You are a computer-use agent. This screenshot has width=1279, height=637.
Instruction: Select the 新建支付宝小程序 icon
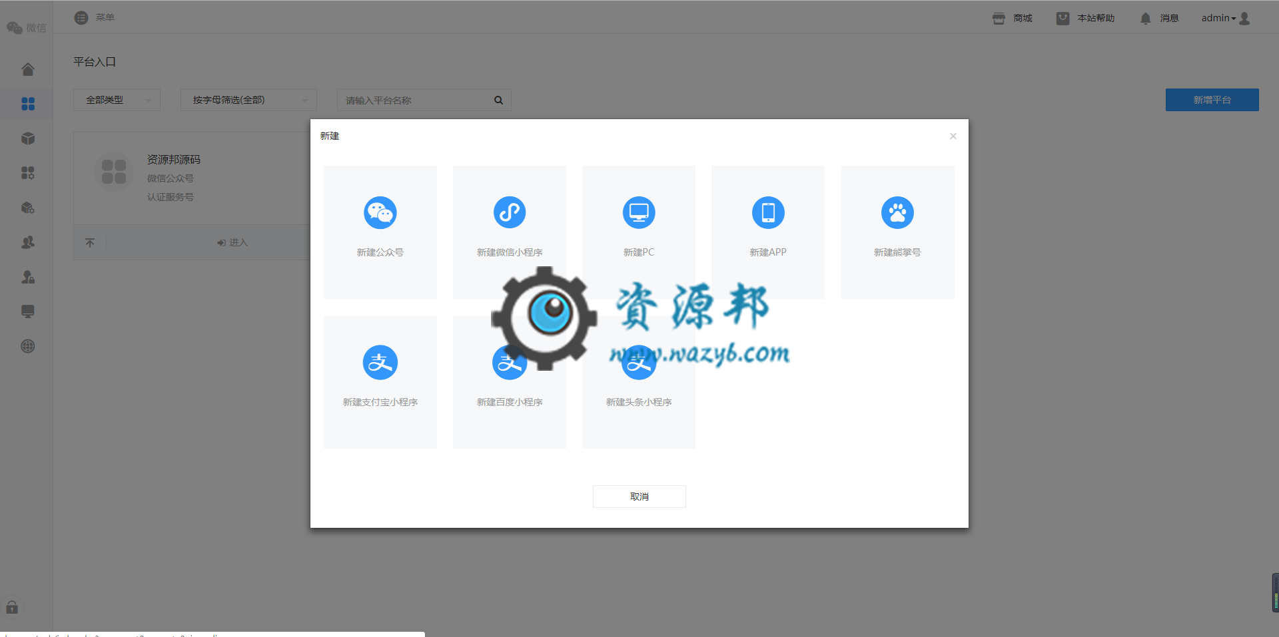(380, 363)
